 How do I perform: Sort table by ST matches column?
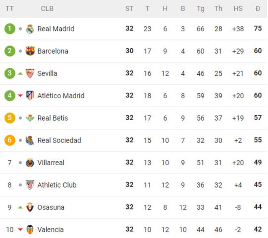coord(129,9)
